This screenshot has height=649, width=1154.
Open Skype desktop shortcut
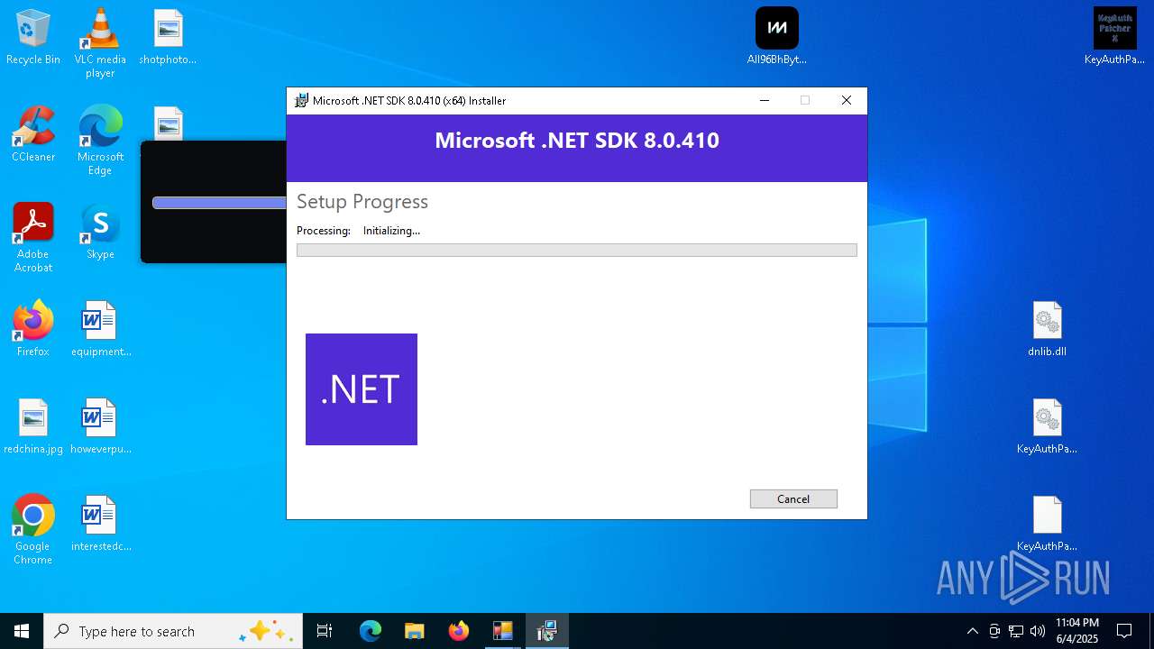click(100, 232)
